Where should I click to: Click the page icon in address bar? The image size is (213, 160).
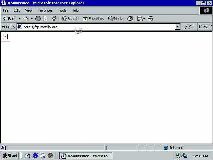[x=20, y=27]
